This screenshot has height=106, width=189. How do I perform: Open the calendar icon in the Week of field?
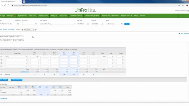pos(34,29)
